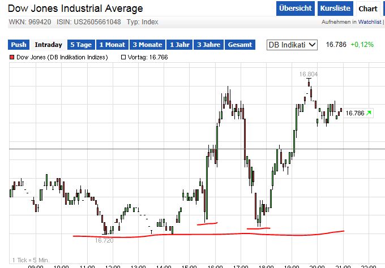Show the Gesamt full history chart
Viewport: 385px width, 268px height.
[240, 45]
